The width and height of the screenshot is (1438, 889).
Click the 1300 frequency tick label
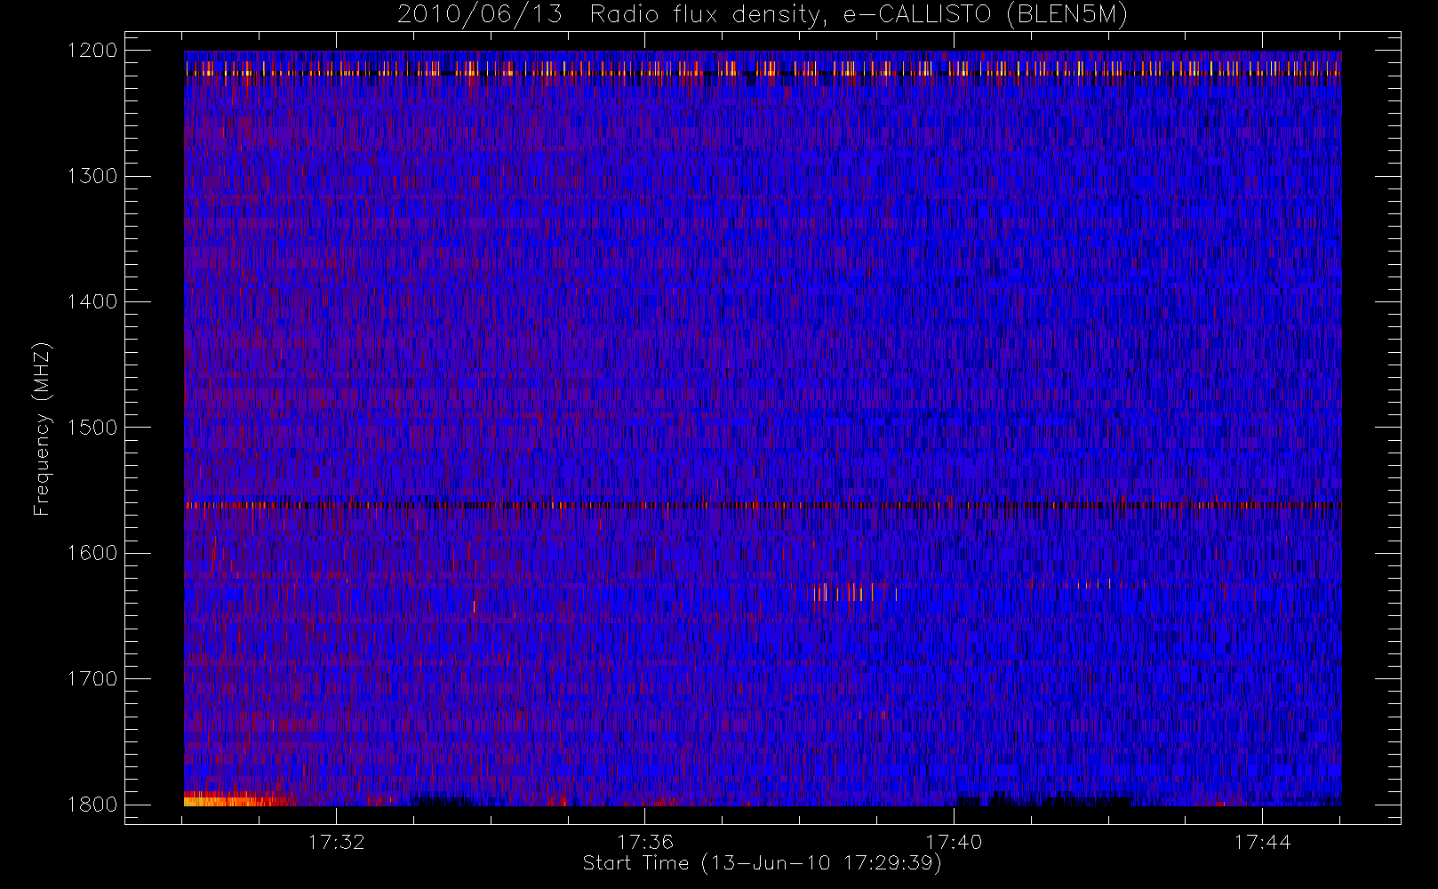pyautogui.click(x=92, y=176)
